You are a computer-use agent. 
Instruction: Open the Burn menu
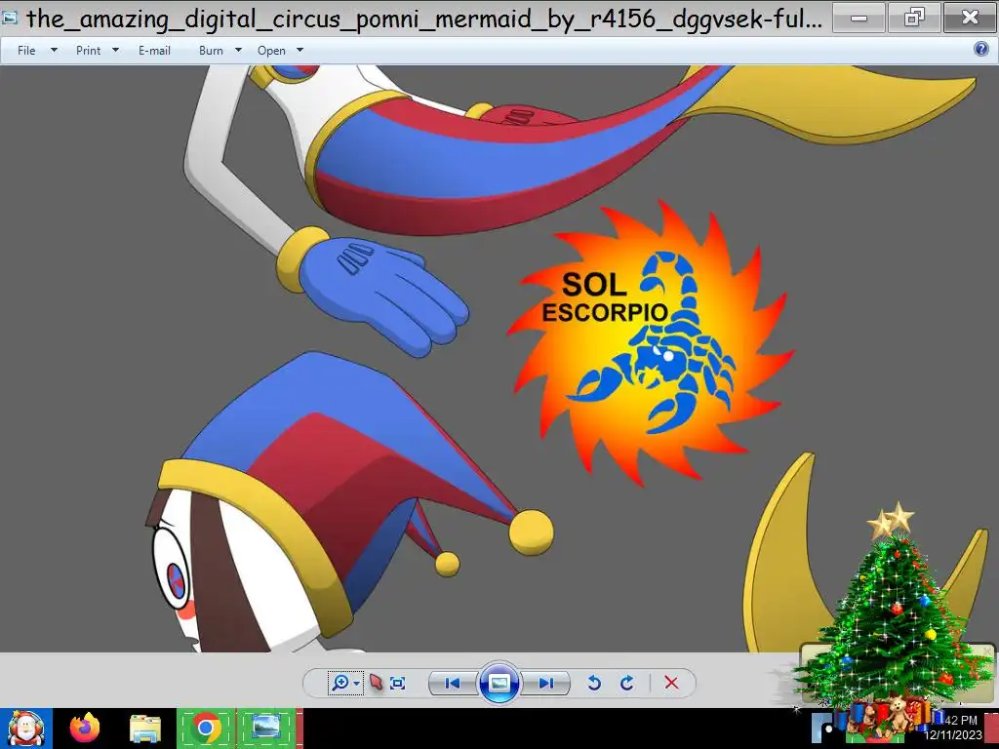point(211,51)
